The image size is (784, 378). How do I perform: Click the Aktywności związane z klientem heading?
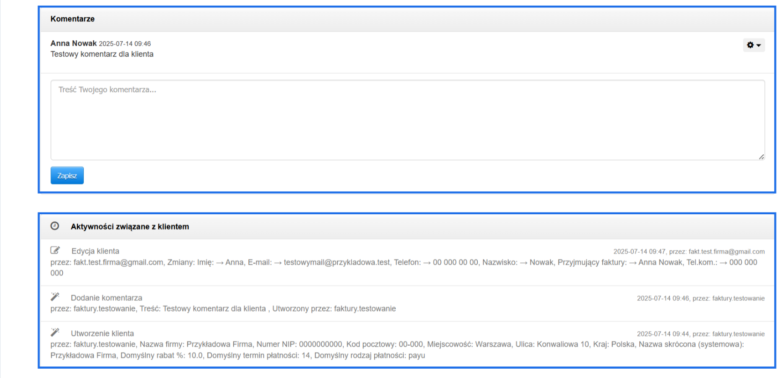click(x=130, y=226)
